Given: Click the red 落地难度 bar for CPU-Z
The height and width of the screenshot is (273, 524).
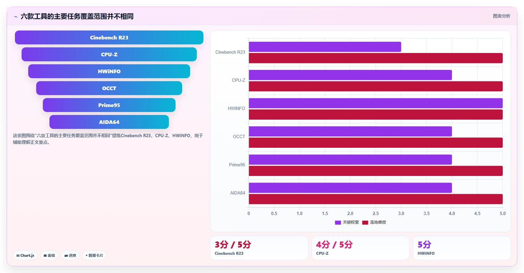Looking at the screenshot, I should tap(376, 86).
